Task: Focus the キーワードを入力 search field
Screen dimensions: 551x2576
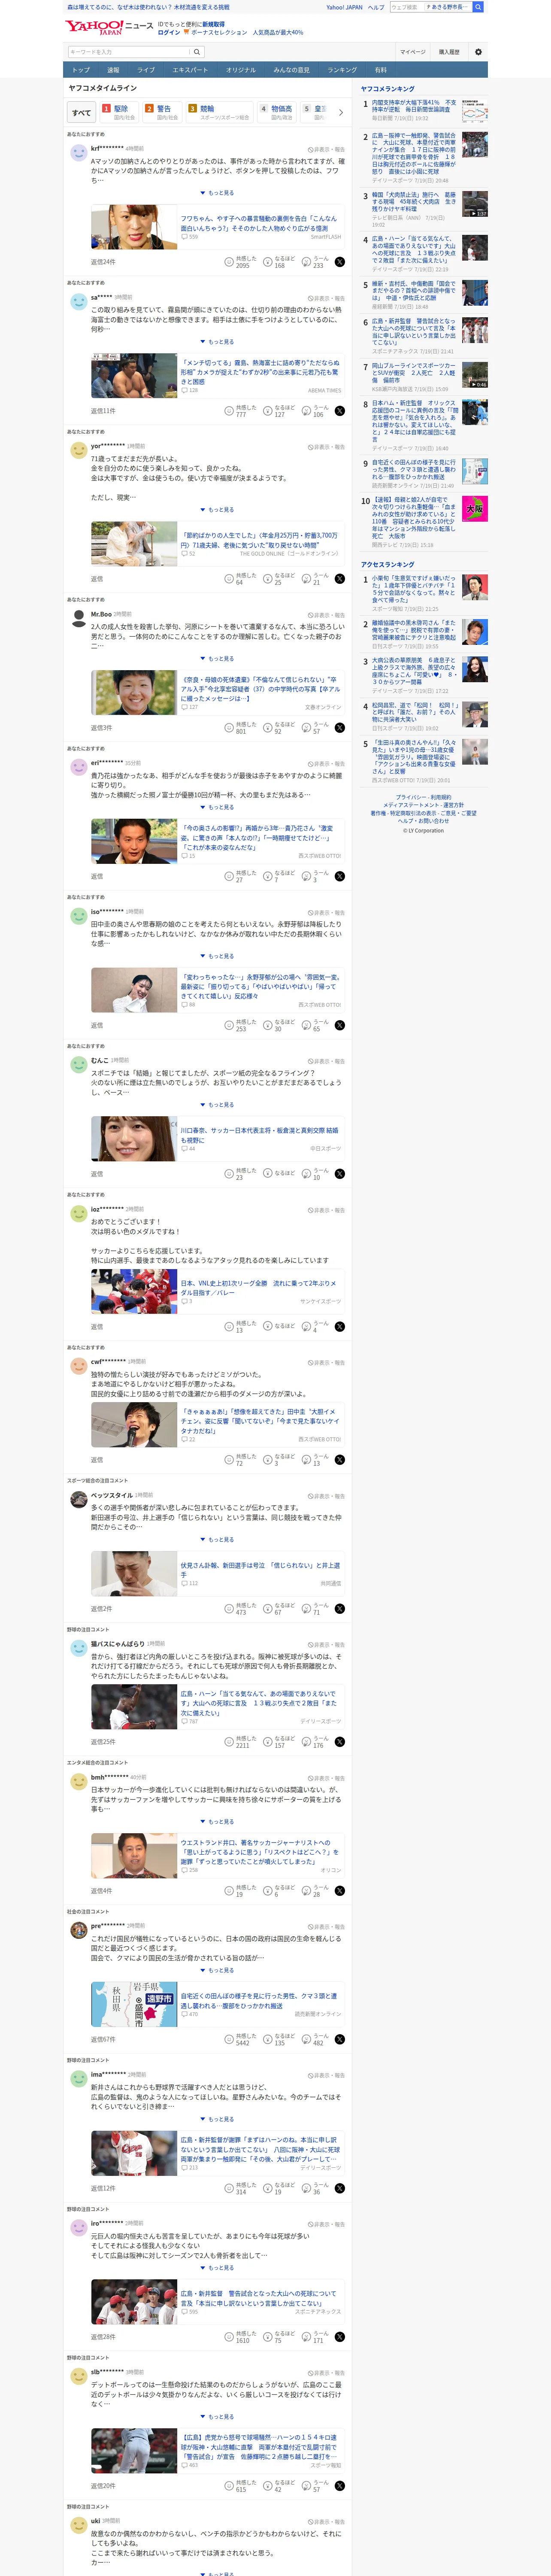Action: pos(128,52)
